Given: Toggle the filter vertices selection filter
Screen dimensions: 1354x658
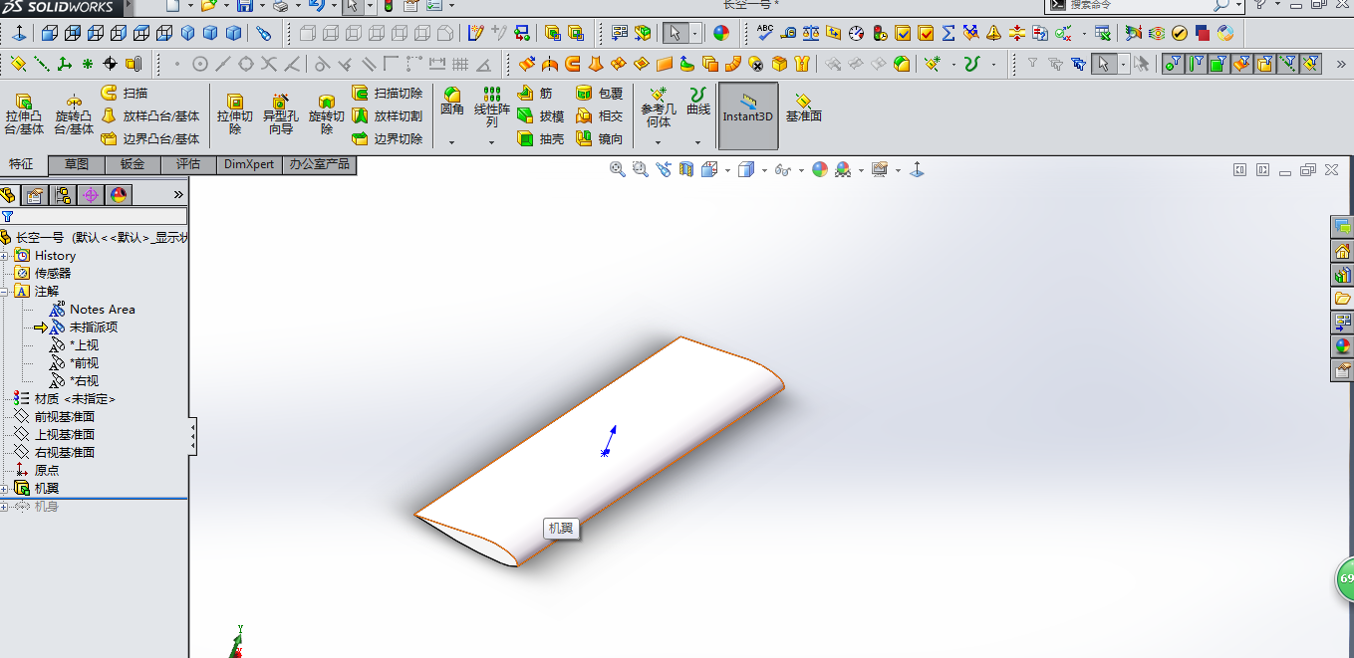Looking at the screenshot, I should [x=1173, y=64].
